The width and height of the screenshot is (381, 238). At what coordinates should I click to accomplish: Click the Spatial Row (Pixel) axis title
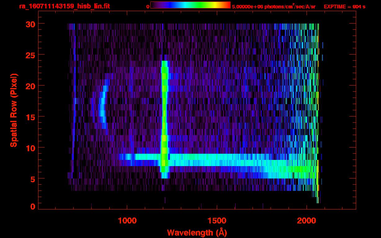pos(14,110)
